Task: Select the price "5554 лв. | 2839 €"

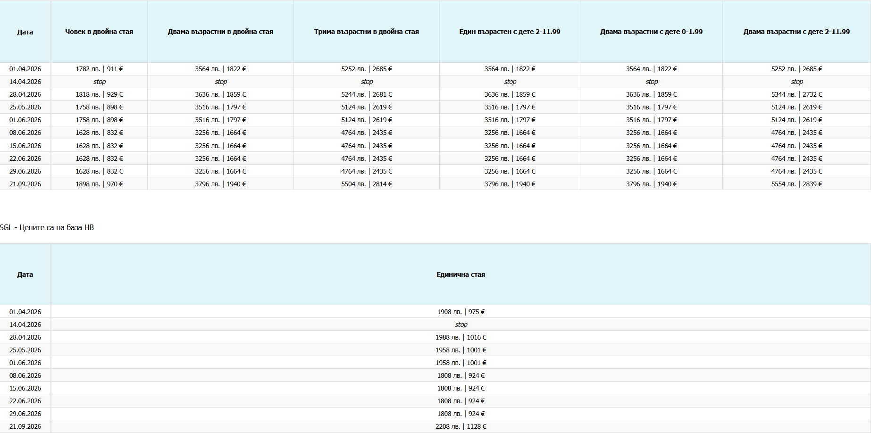Action: (796, 184)
